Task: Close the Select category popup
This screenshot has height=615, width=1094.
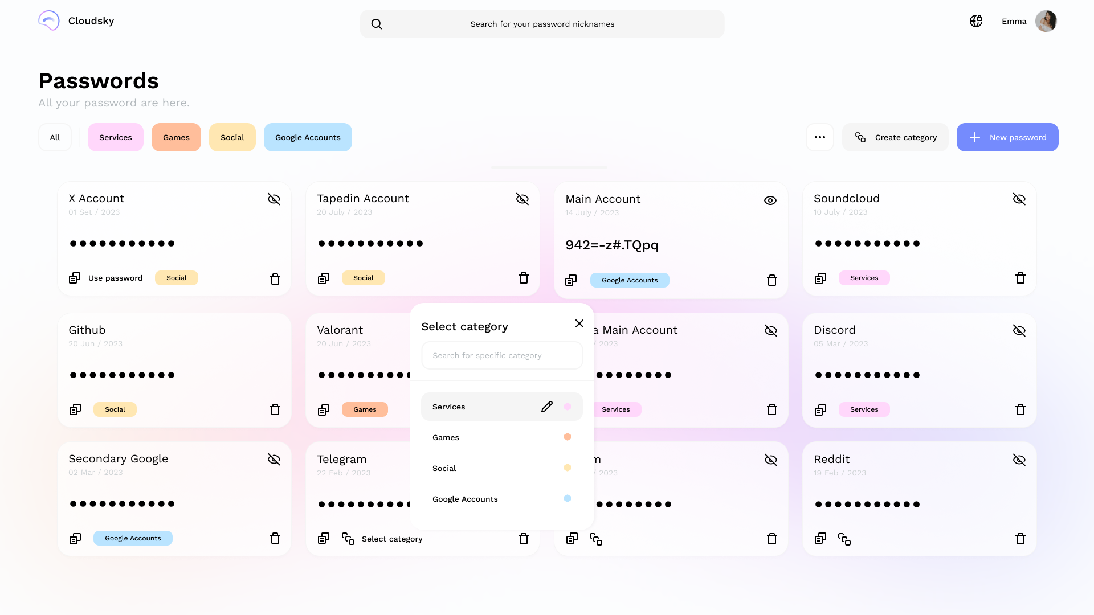Action: [579, 323]
